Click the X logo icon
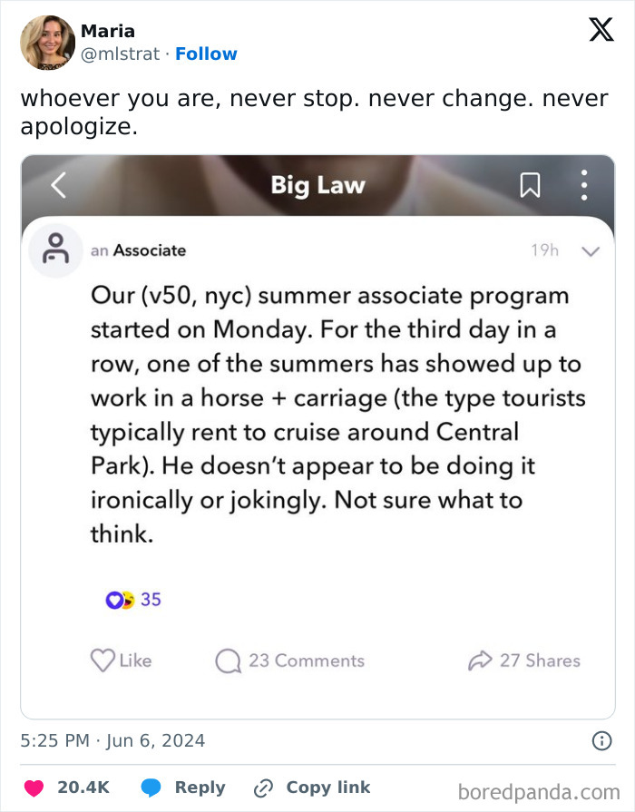The height and width of the screenshot is (812, 635). coord(601,29)
